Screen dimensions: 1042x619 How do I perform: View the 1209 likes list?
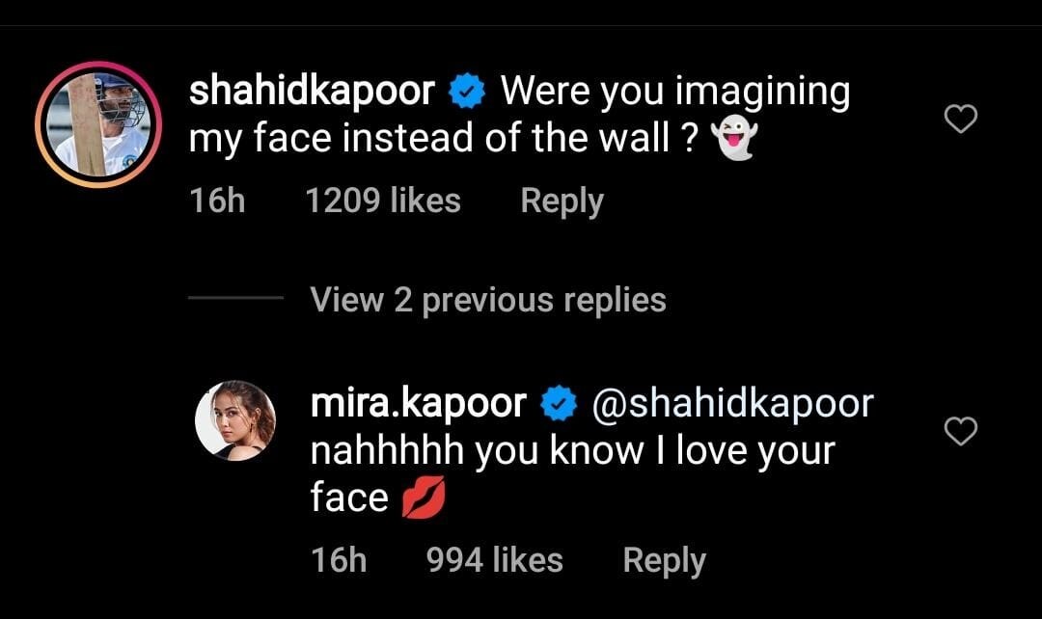click(382, 201)
